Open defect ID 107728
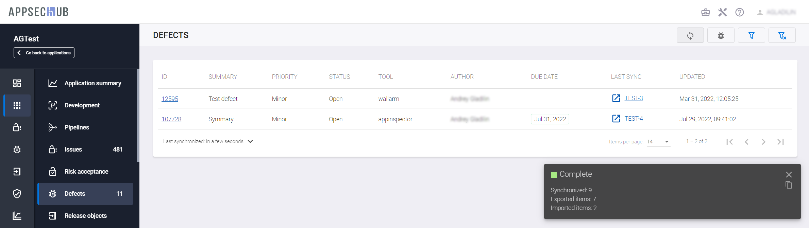 [x=171, y=119]
